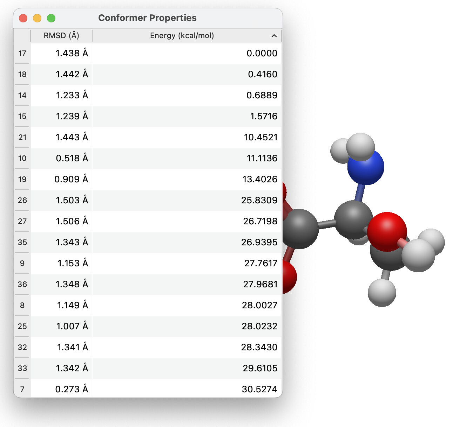Select RMSD value 1.239 Å
Viewport: 467px width, 427px height.
[61, 116]
